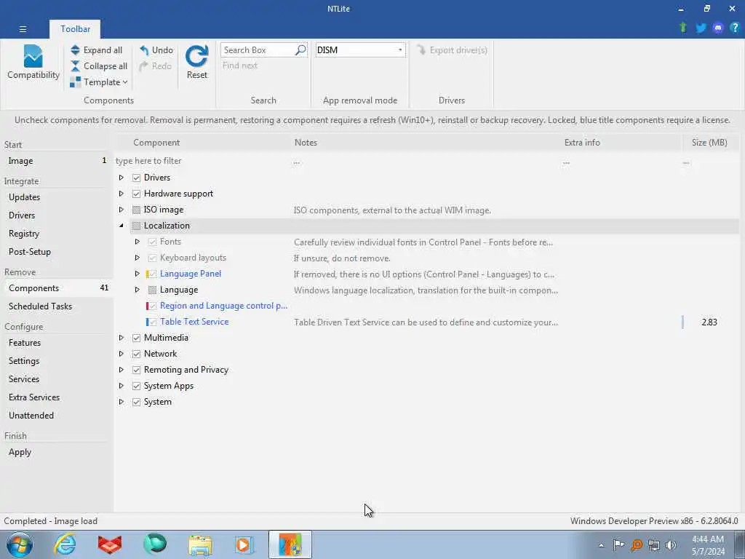Open the Settings page
Image resolution: width=745 pixels, height=559 pixels.
56,361
